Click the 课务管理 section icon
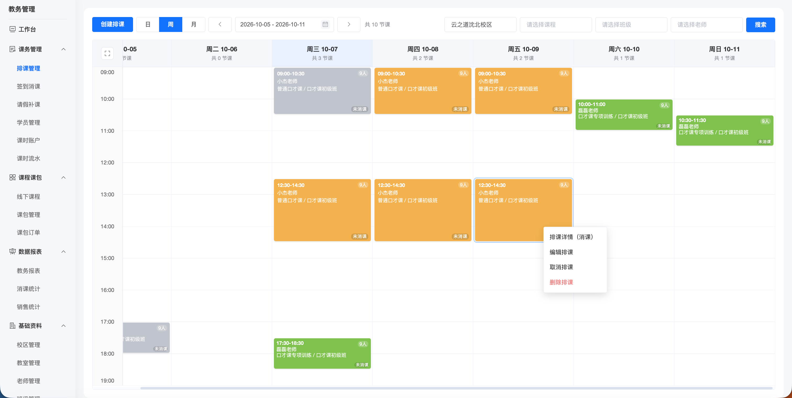This screenshot has height=398, width=792. [x=13, y=49]
